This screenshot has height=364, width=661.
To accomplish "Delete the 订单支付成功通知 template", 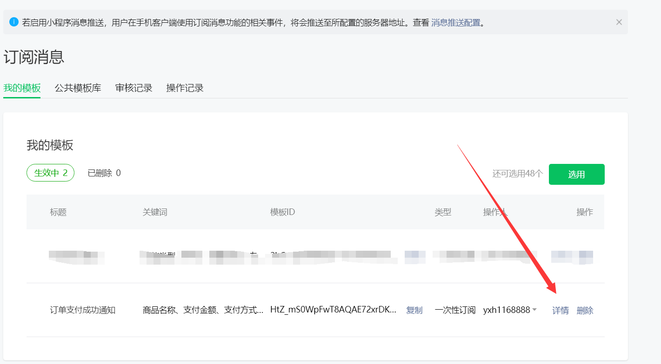I will pos(585,310).
